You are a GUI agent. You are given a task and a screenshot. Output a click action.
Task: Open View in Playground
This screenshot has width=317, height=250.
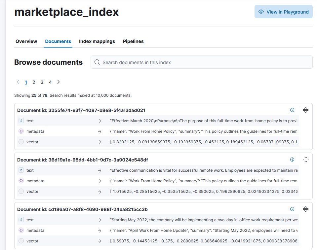coord(283,12)
